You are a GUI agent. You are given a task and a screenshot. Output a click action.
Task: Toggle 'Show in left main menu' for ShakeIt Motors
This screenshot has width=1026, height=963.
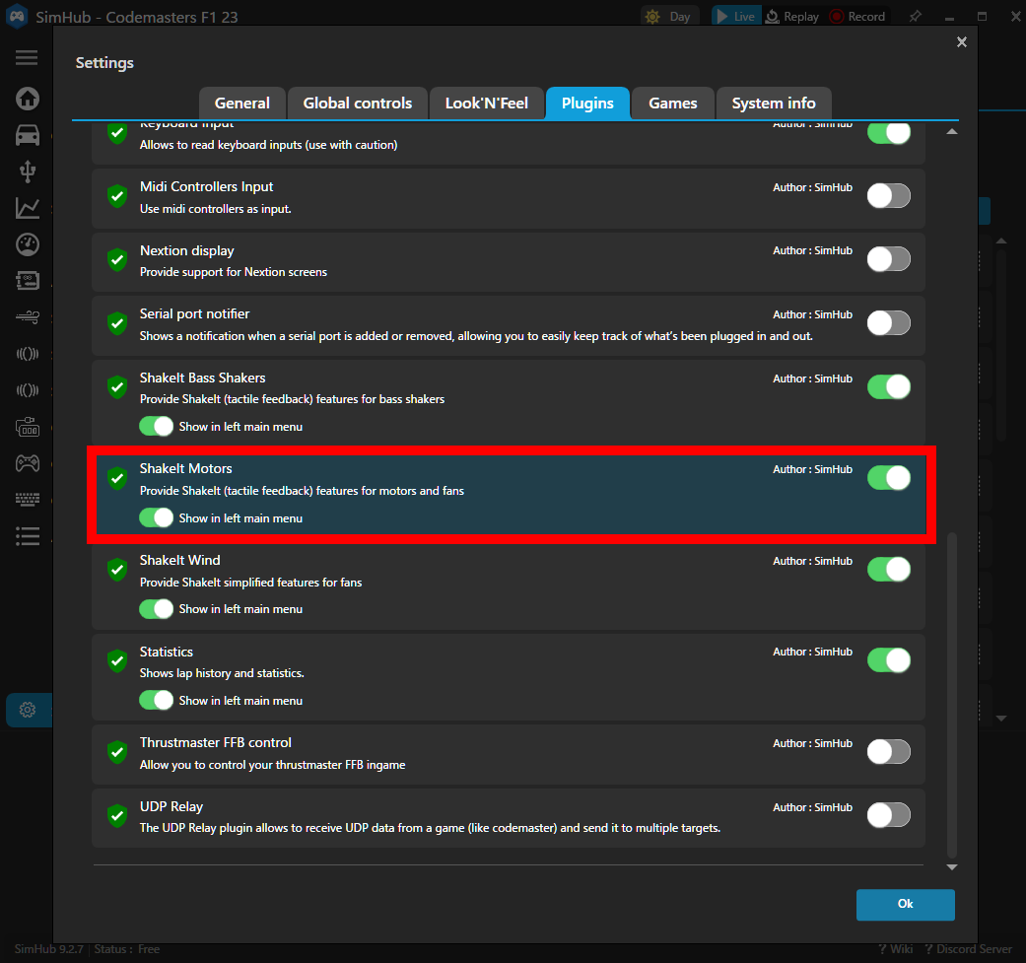157,518
